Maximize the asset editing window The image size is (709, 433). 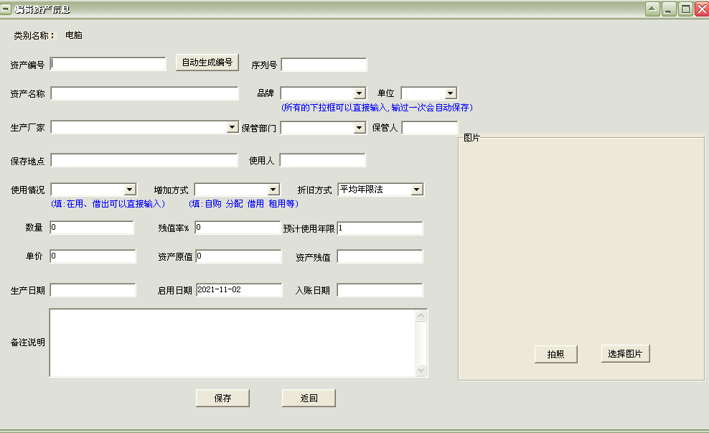pyautogui.click(x=685, y=9)
